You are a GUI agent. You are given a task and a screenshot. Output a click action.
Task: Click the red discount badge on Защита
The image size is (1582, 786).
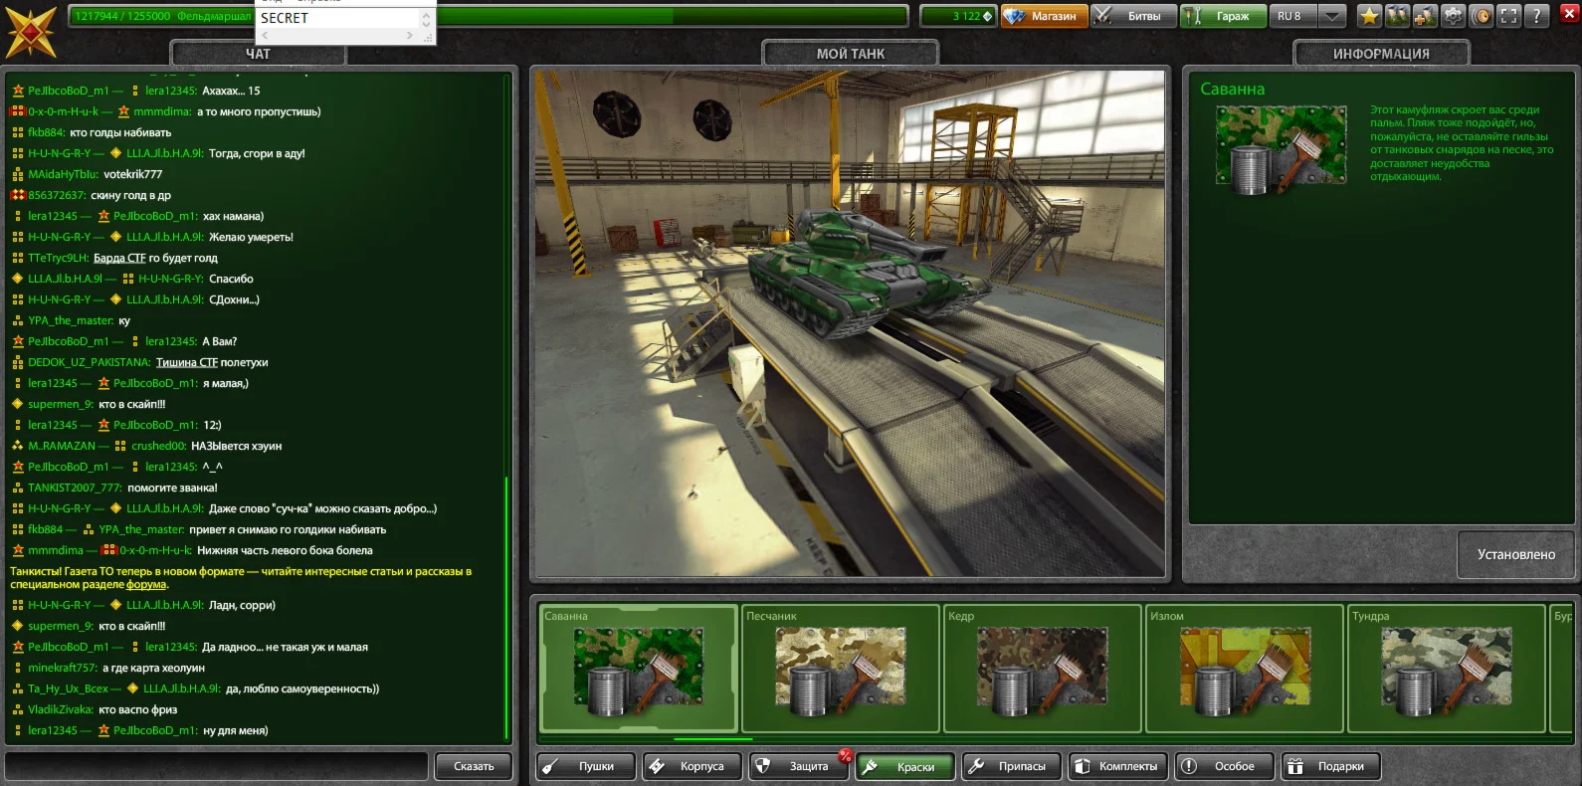click(845, 756)
